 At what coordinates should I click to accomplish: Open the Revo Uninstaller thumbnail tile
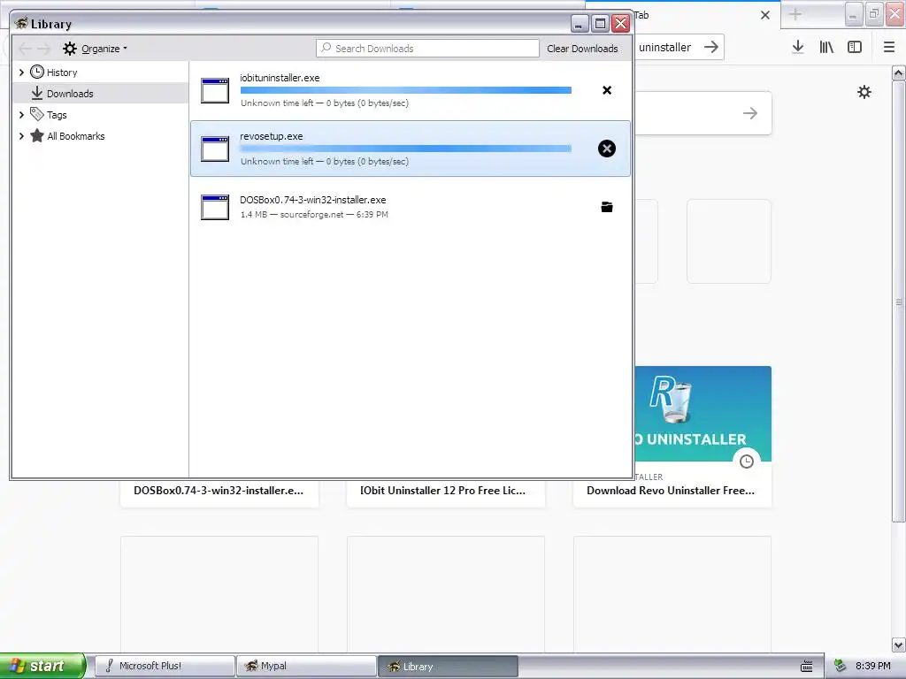click(x=703, y=414)
